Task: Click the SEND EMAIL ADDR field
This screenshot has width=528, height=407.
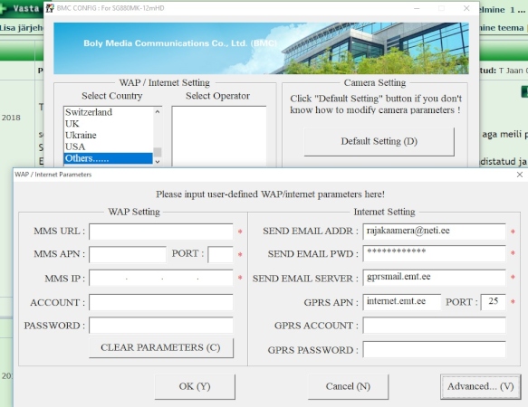Action: (434, 232)
